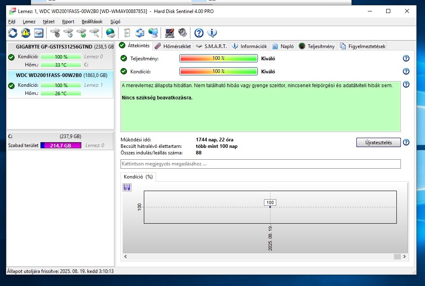Click help icon next to Kondíció bar
This screenshot has height=286, width=425.
click(406, 71)
